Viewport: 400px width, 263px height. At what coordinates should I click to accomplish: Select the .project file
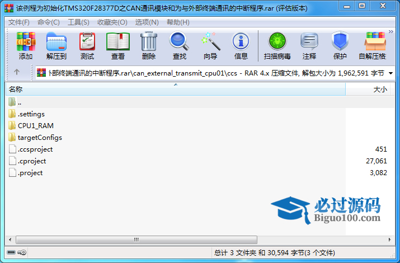point(26,173)
